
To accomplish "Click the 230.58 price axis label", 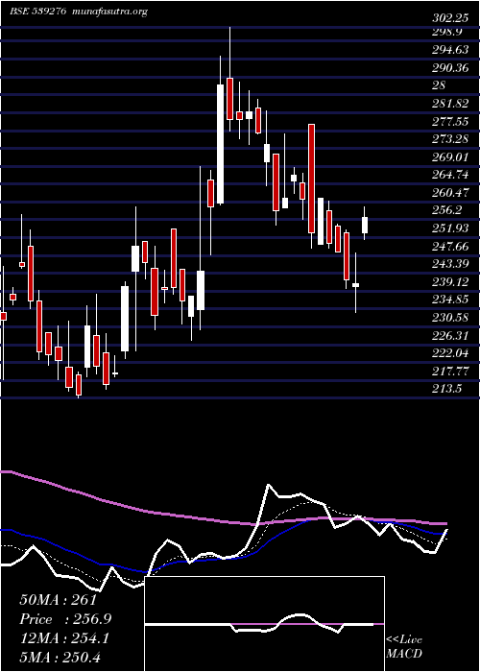I will 451,317.
